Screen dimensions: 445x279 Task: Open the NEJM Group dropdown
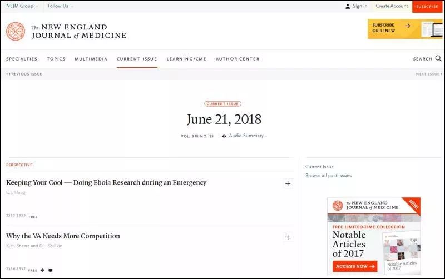pyautogui.click(x=22, y=6)
